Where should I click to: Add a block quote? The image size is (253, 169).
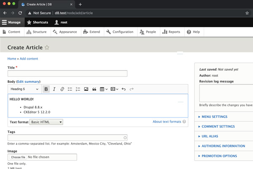pyautogui.click(x=94, y=89)
